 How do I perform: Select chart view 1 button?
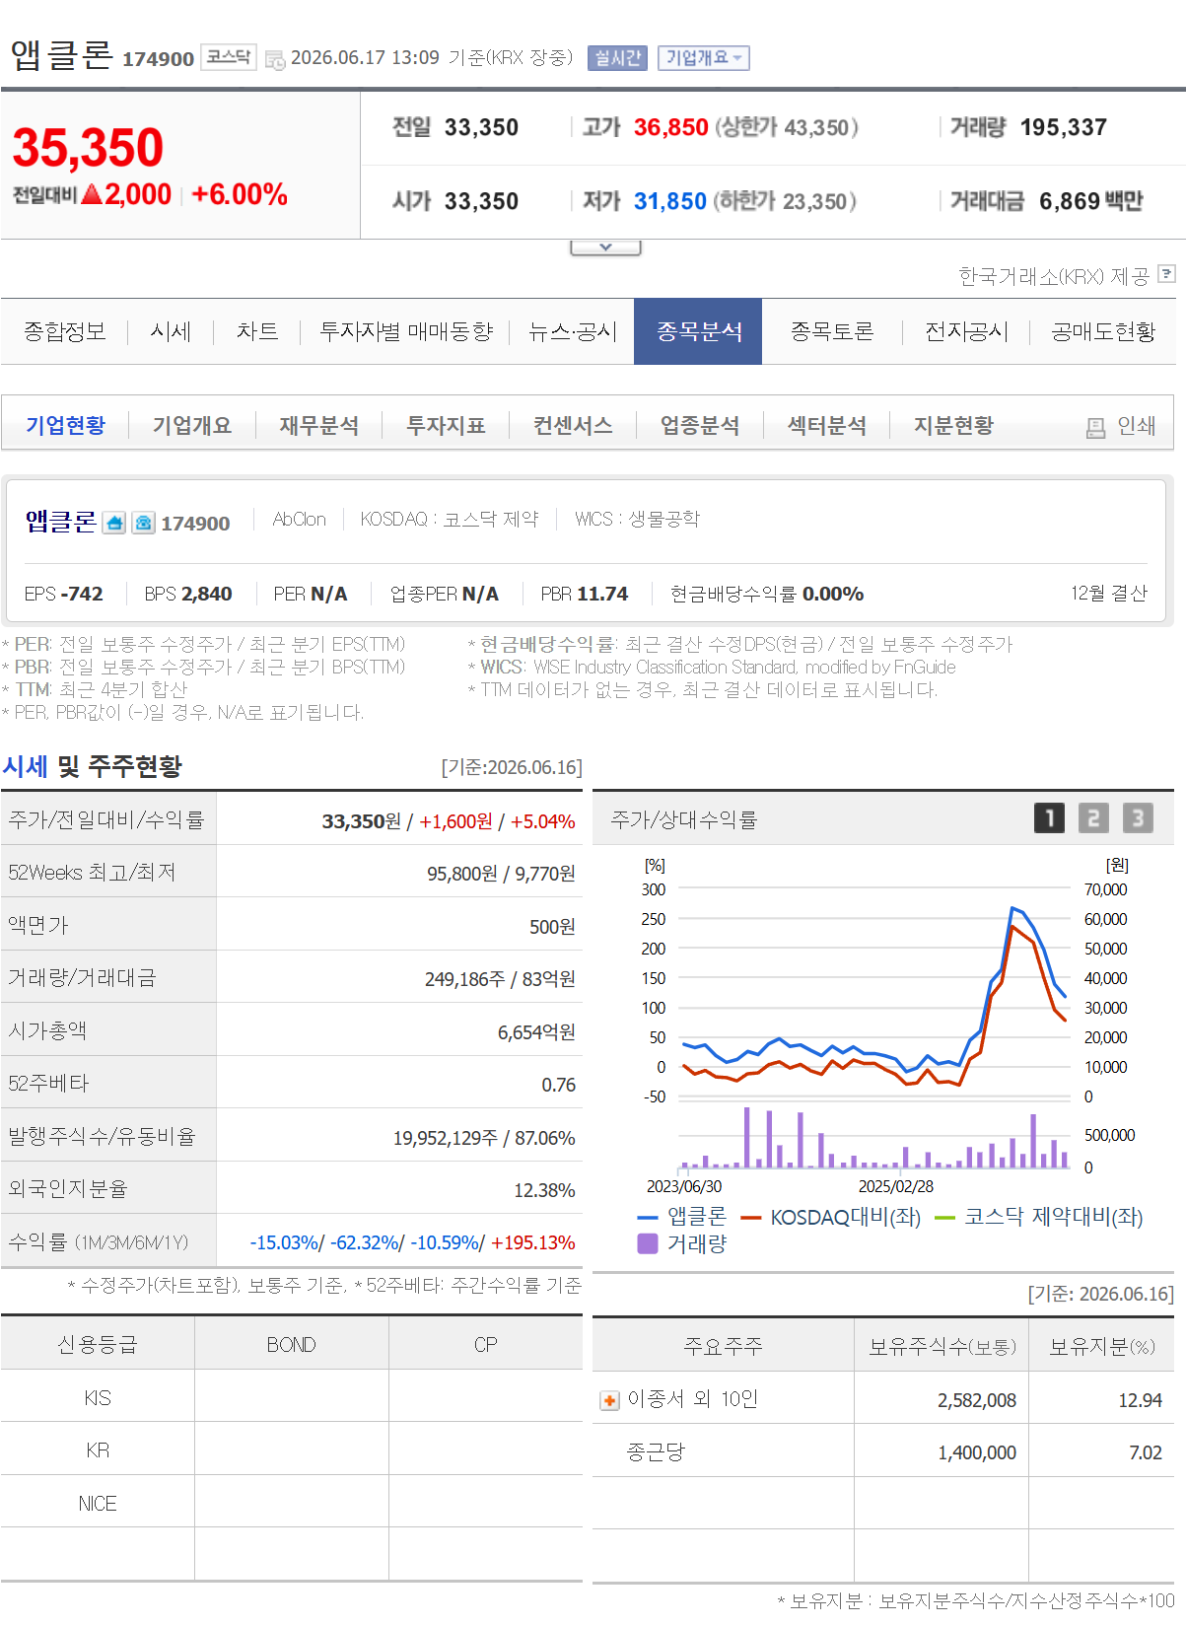1049,817
